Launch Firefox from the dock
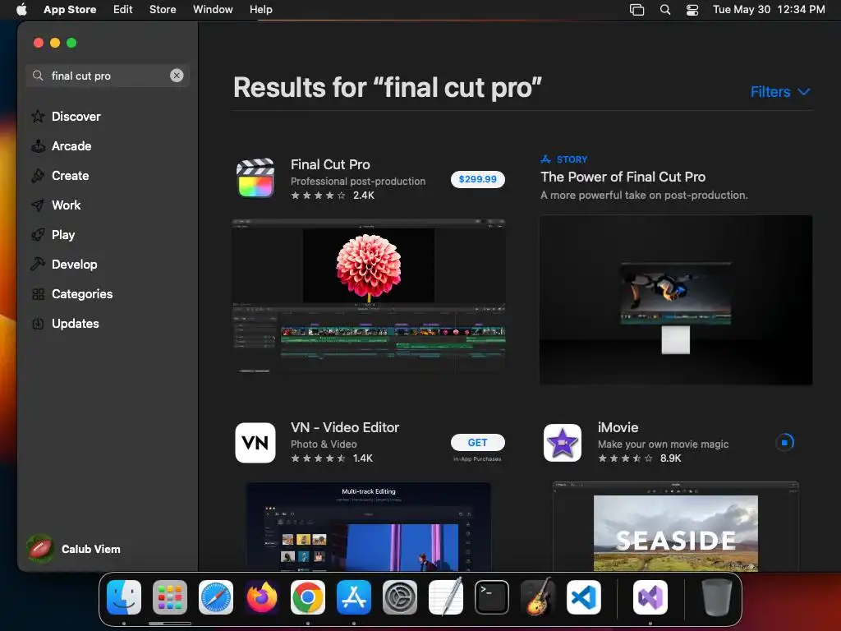 click(x=262, y=597)
